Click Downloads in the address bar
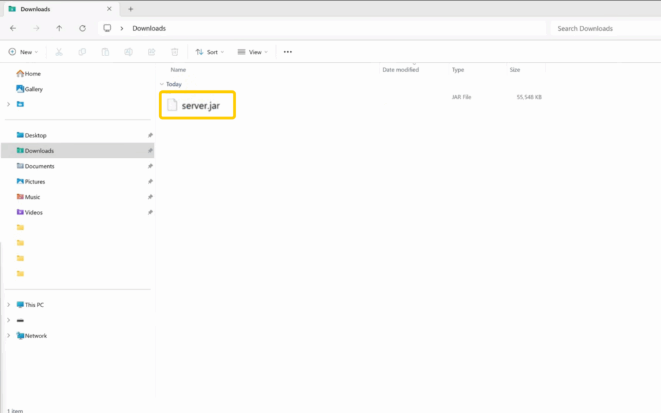The width and height of the screenshot is (661, 413). (149, 28)
